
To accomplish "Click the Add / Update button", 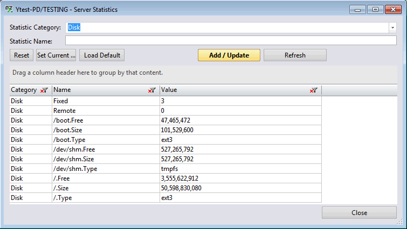I will tap(229, 55).
